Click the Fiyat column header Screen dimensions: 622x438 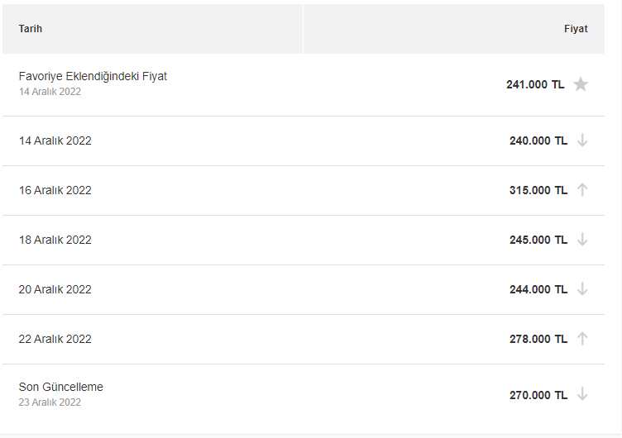point(576,29)
